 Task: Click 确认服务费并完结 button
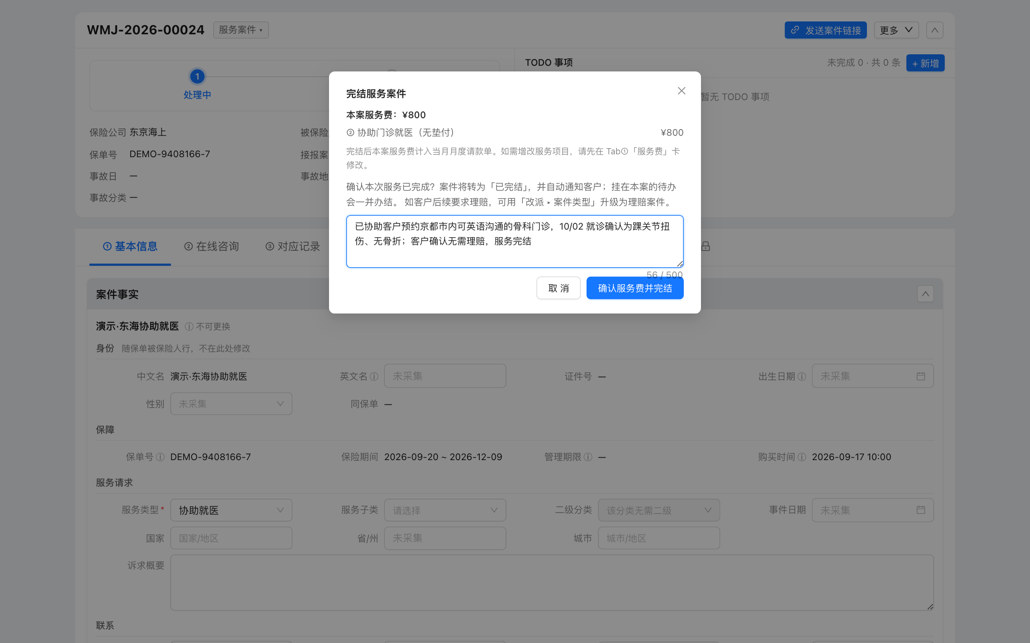(x=635, y=288)
